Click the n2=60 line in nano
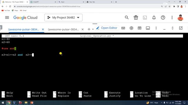The width and height of the screenshot is (188, 105). click(x=6, y=42)
